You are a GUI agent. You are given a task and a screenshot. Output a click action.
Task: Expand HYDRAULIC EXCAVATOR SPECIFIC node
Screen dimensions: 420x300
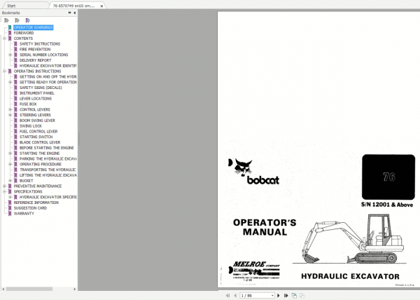pyautogui.click(x=10, y=197)
